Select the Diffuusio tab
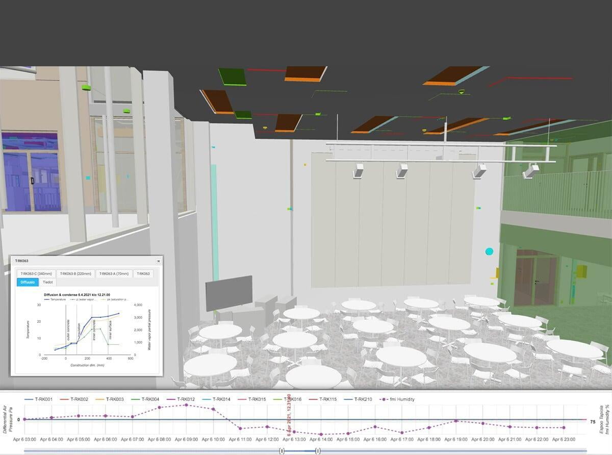This screenshot has height=455, width=612. (28, 282)
